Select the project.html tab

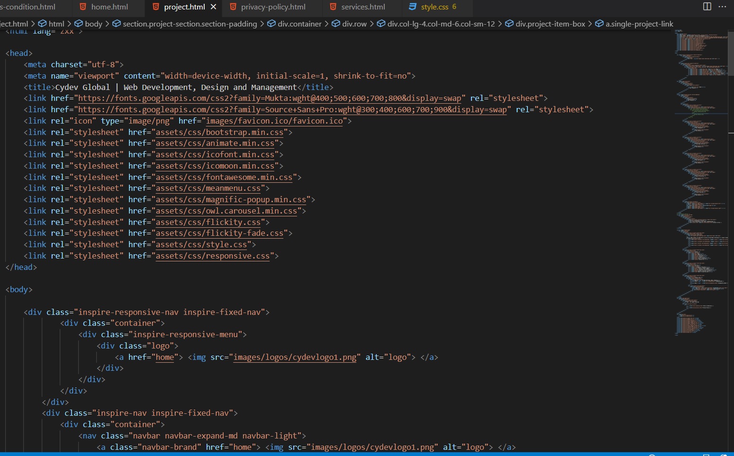point(184,7)
